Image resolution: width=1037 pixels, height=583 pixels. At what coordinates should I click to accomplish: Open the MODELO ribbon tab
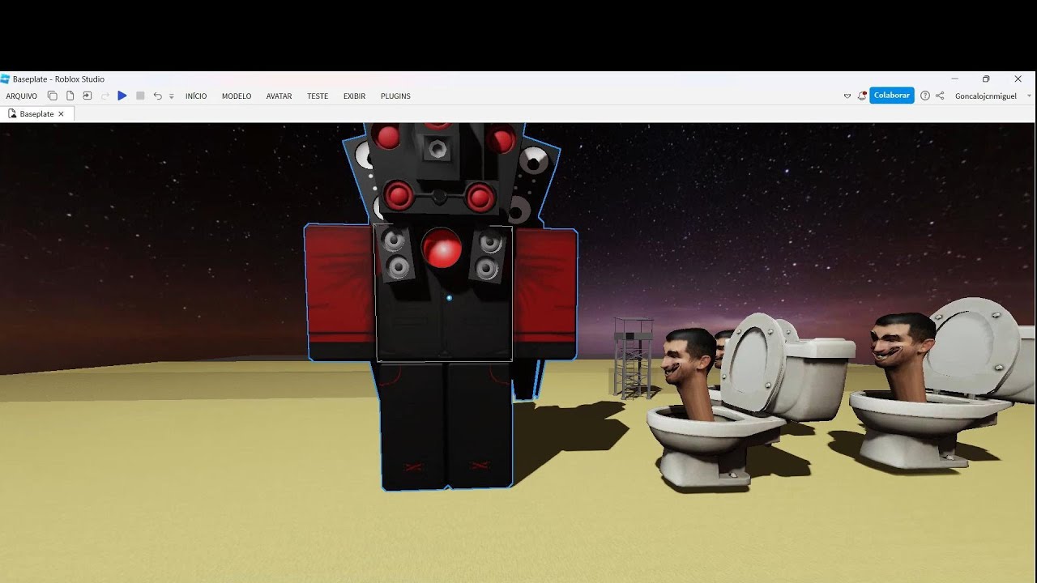pyautogui.click(x=237, y=96)
